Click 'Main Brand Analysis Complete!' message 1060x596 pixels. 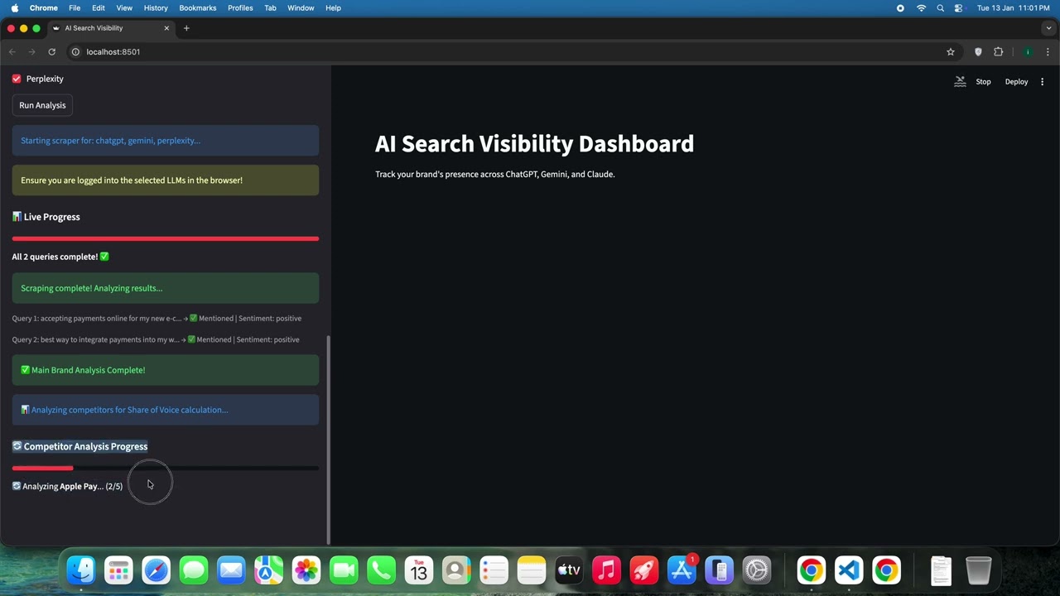[166, 370]
